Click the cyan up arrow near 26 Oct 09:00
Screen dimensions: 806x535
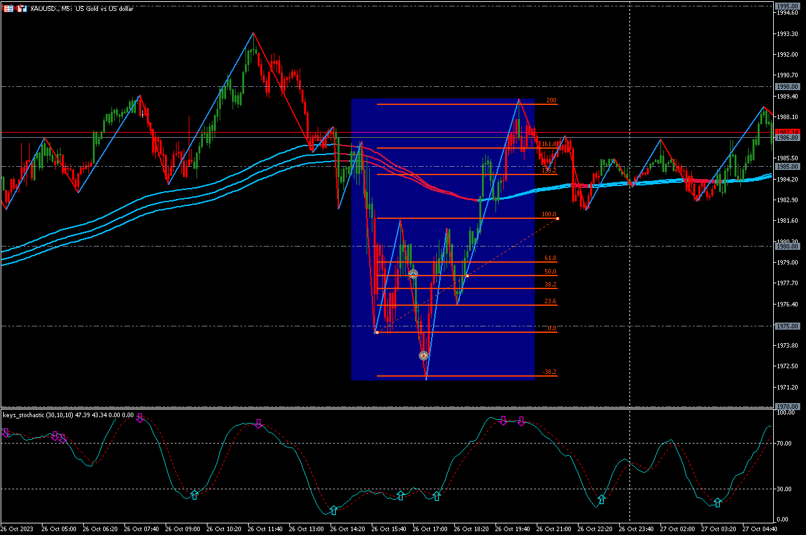coord(194,494)
